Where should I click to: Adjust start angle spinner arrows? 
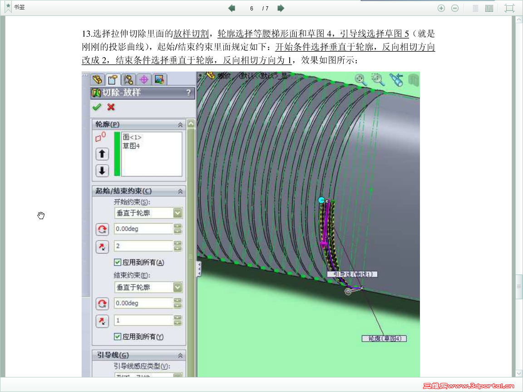(x=178, y=229)
